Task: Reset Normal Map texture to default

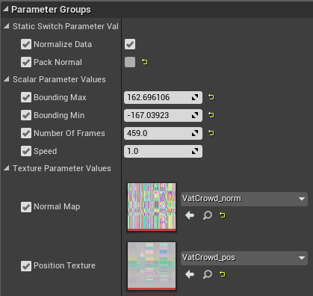Action: 223,215
